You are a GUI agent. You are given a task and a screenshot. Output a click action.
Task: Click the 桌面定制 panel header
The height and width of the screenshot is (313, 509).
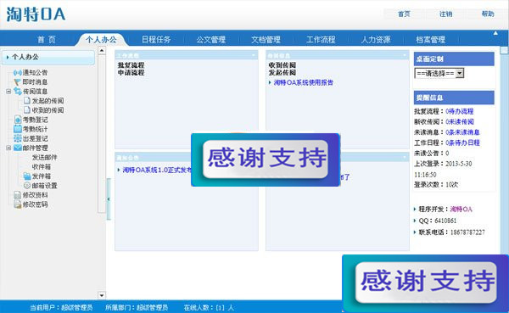click(x=454, y=59)
